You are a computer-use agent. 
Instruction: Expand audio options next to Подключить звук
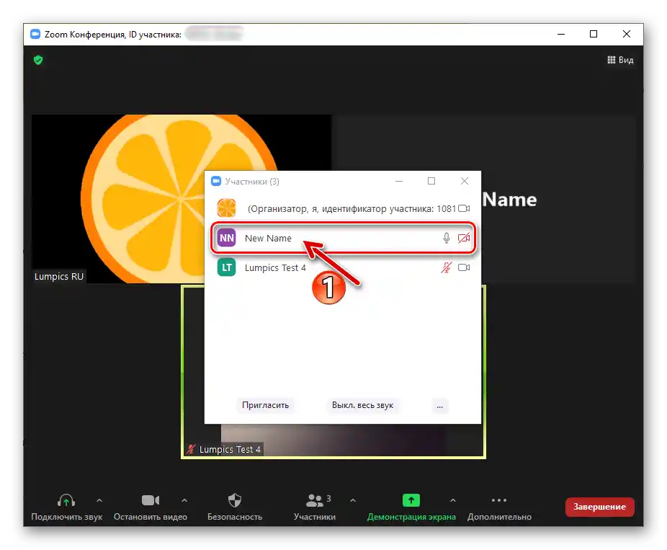click(100, 500)
